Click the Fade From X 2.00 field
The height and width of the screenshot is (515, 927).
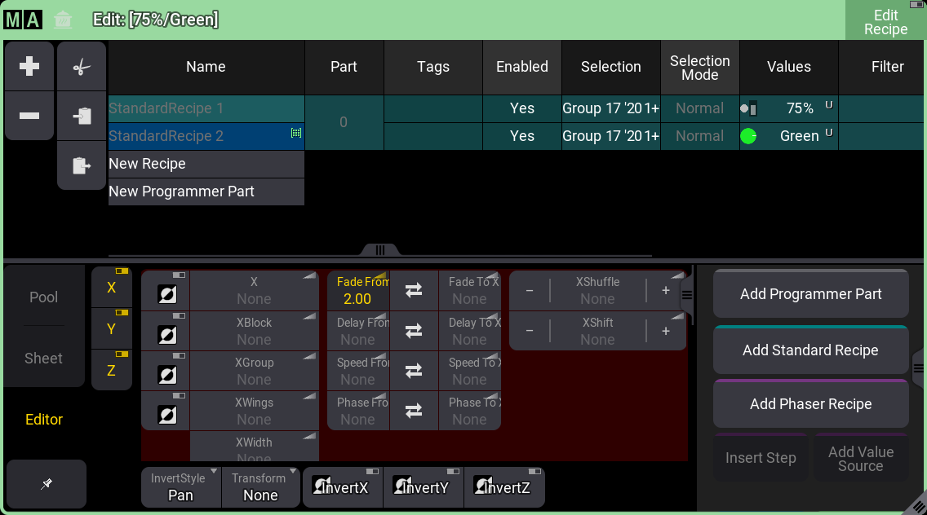357,291
